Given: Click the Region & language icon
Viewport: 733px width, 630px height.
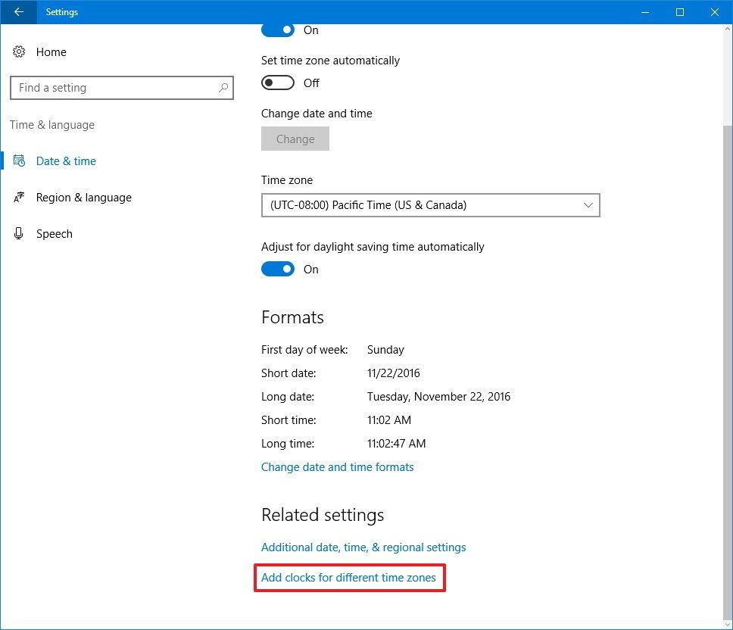Looking at the screenshot, I should [19, 197].
